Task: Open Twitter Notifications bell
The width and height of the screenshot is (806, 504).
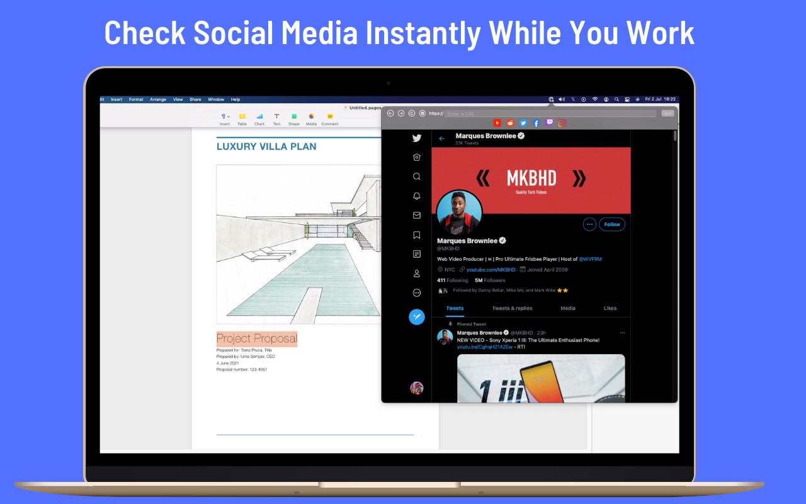Action: point(417,196)
